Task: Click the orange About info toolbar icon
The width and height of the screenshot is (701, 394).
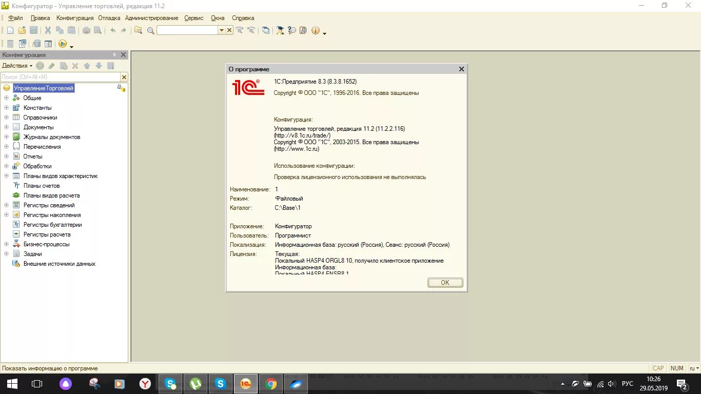Action: click(x=315, y=30)
